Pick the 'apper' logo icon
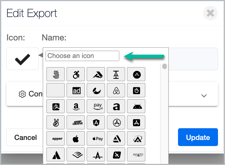The width and height of the screenshot is (225, 165). coord(55,139)
